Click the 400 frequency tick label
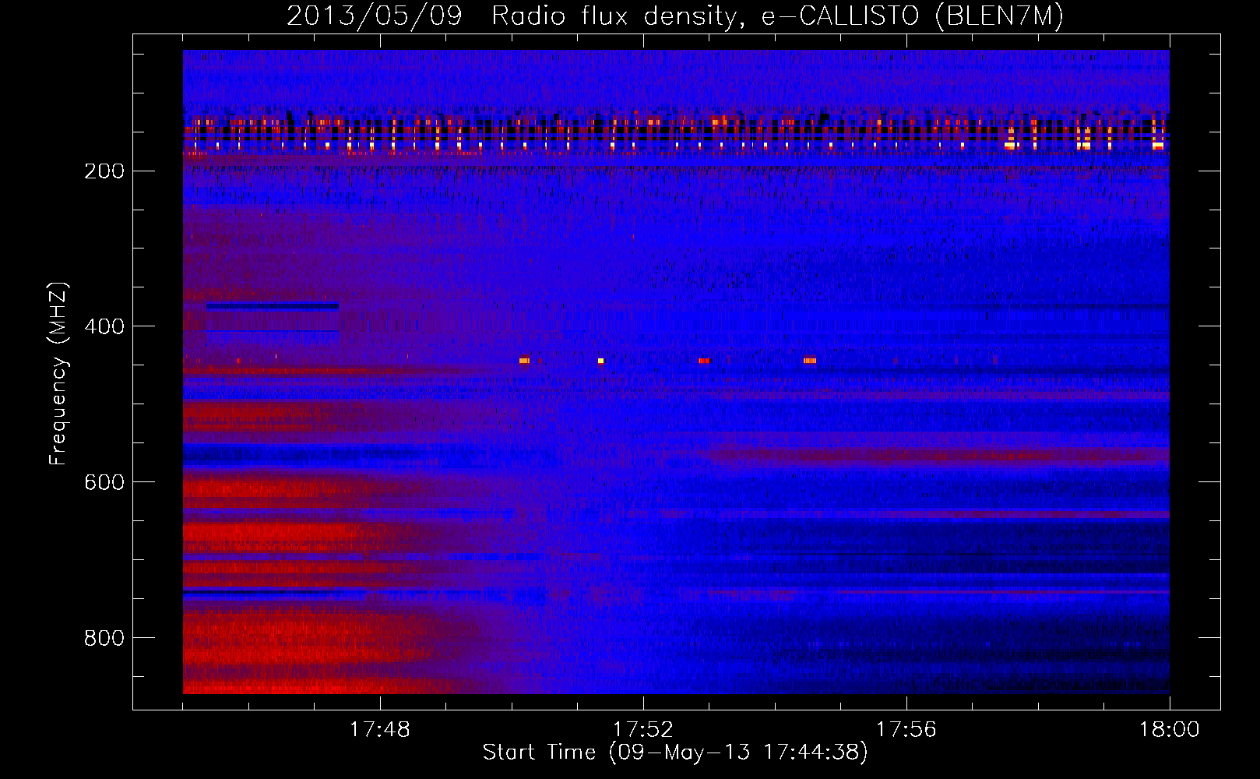This screenshot has height=779, width=1260. 104,326
